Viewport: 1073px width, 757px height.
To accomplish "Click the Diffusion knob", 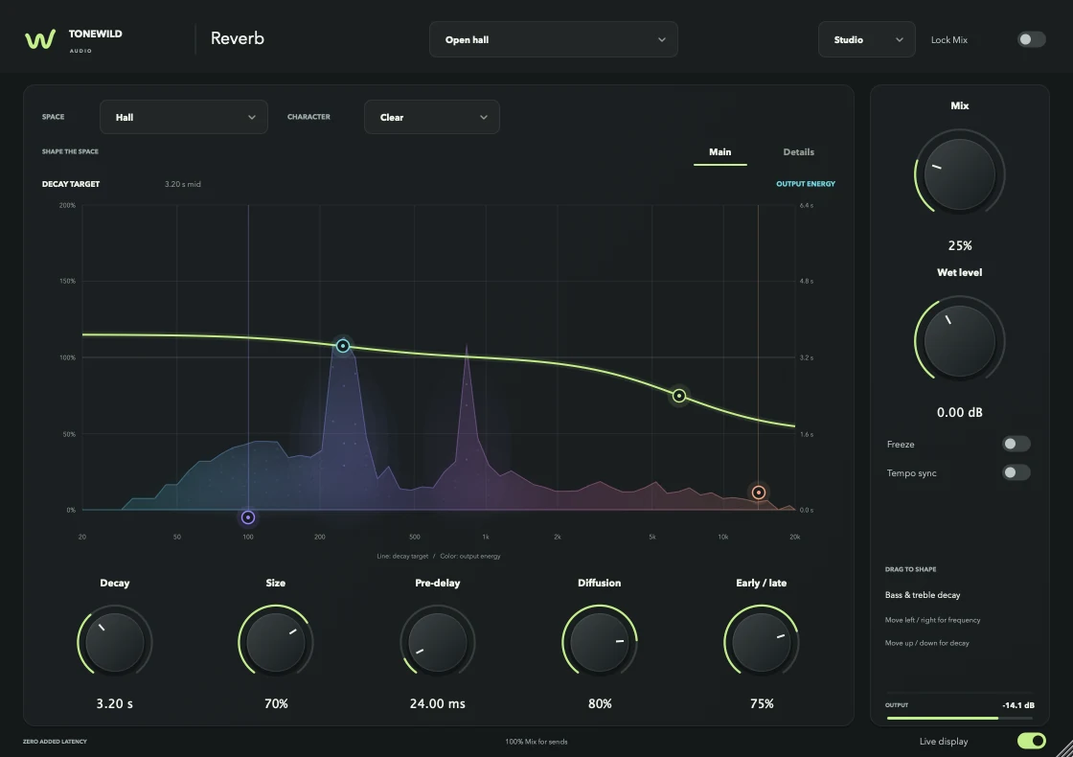I will tap(600, 643).
